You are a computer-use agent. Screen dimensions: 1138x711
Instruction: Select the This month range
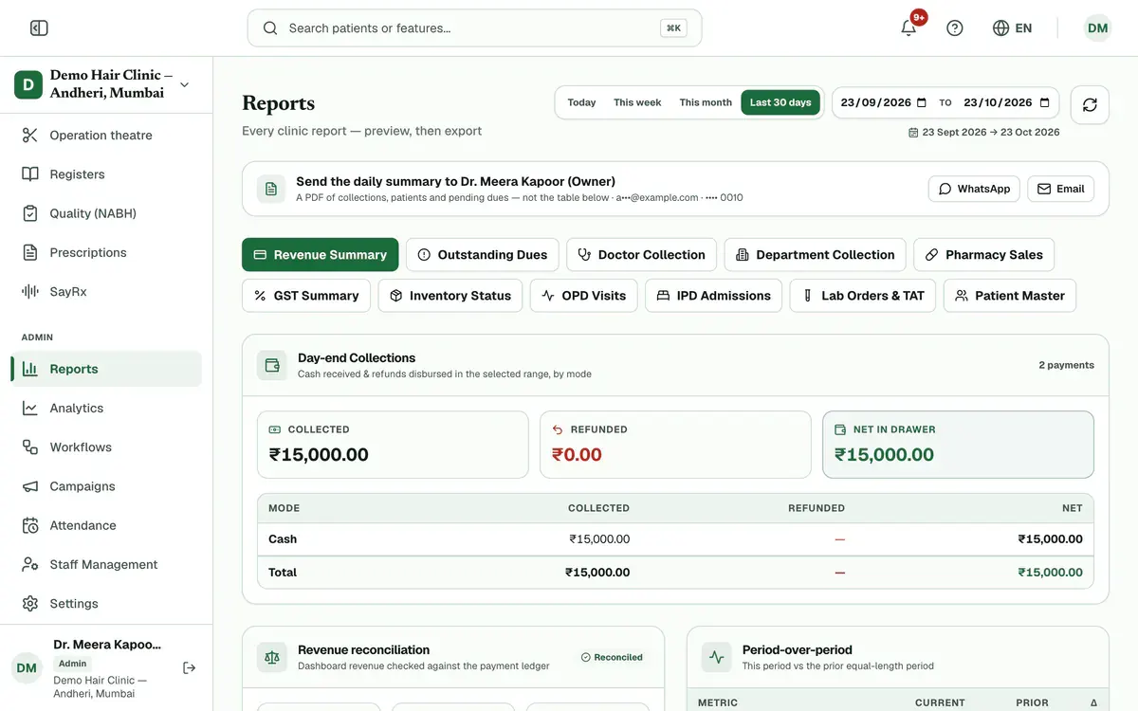[706, 102]
